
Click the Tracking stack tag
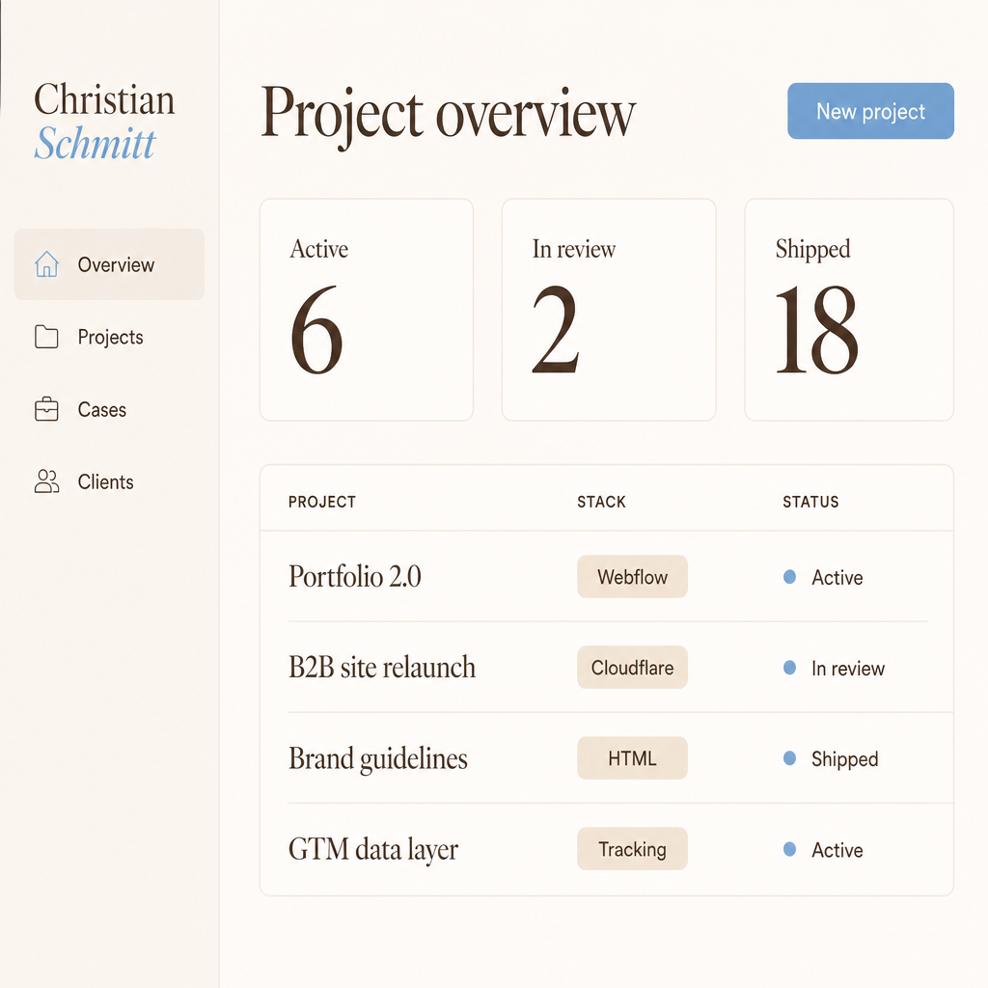(x=632, y=849)
